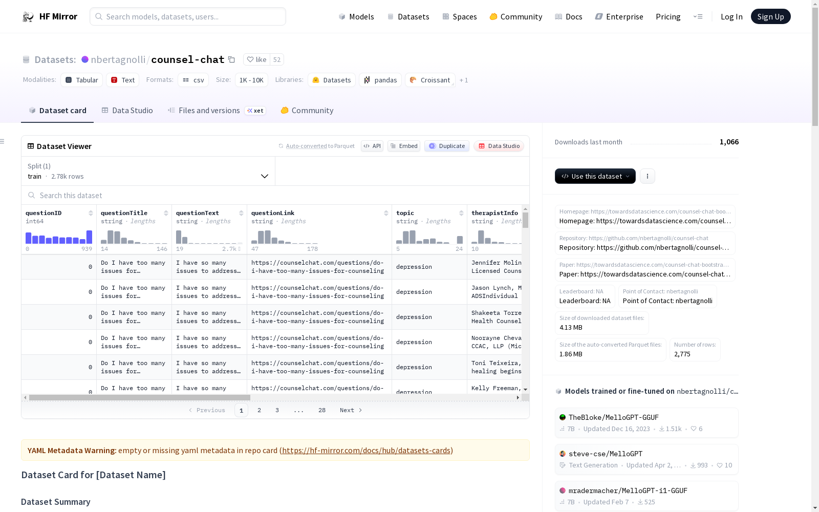Viewport: 819px width, 512px height.
Task: Select the 1K - 10K size tag
Action: pyautogui.click(x=251, y=80)
